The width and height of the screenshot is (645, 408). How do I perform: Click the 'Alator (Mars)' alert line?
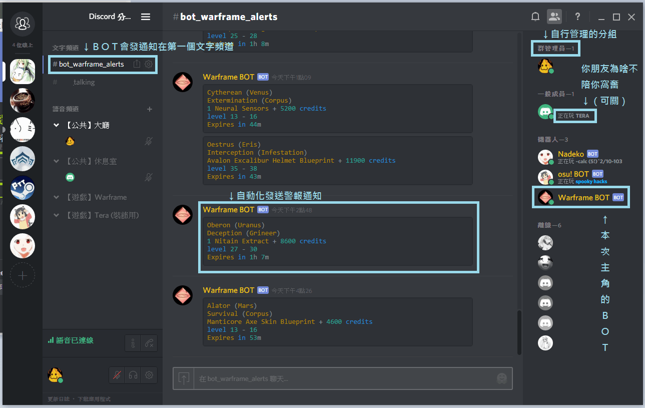coord(232,306)
